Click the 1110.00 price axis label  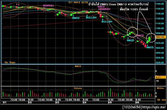(160, 23)
